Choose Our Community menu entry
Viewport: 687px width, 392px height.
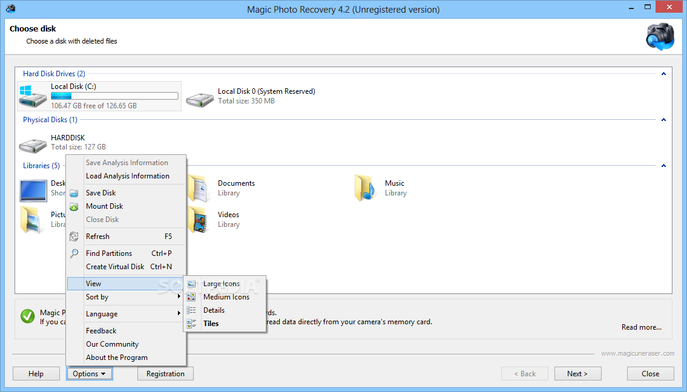pyautogui.click(x=126, y=344)
